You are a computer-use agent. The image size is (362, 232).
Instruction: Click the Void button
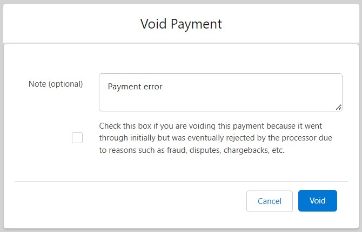point(317,201)
